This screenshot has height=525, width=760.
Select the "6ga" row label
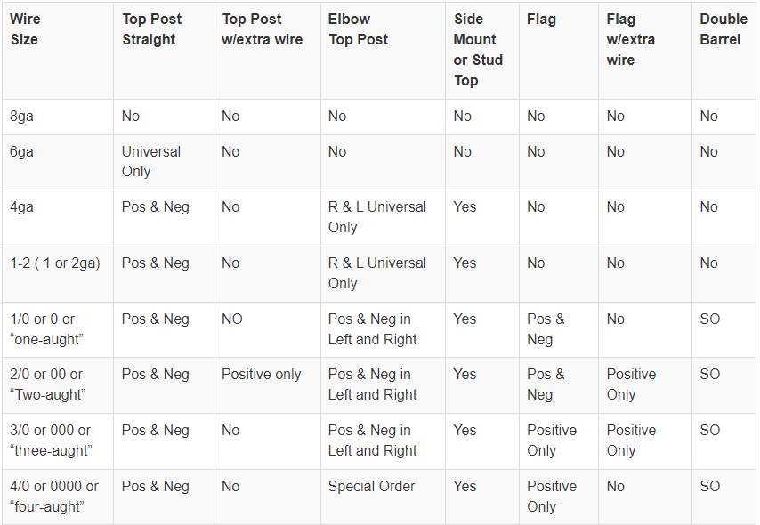22,151
